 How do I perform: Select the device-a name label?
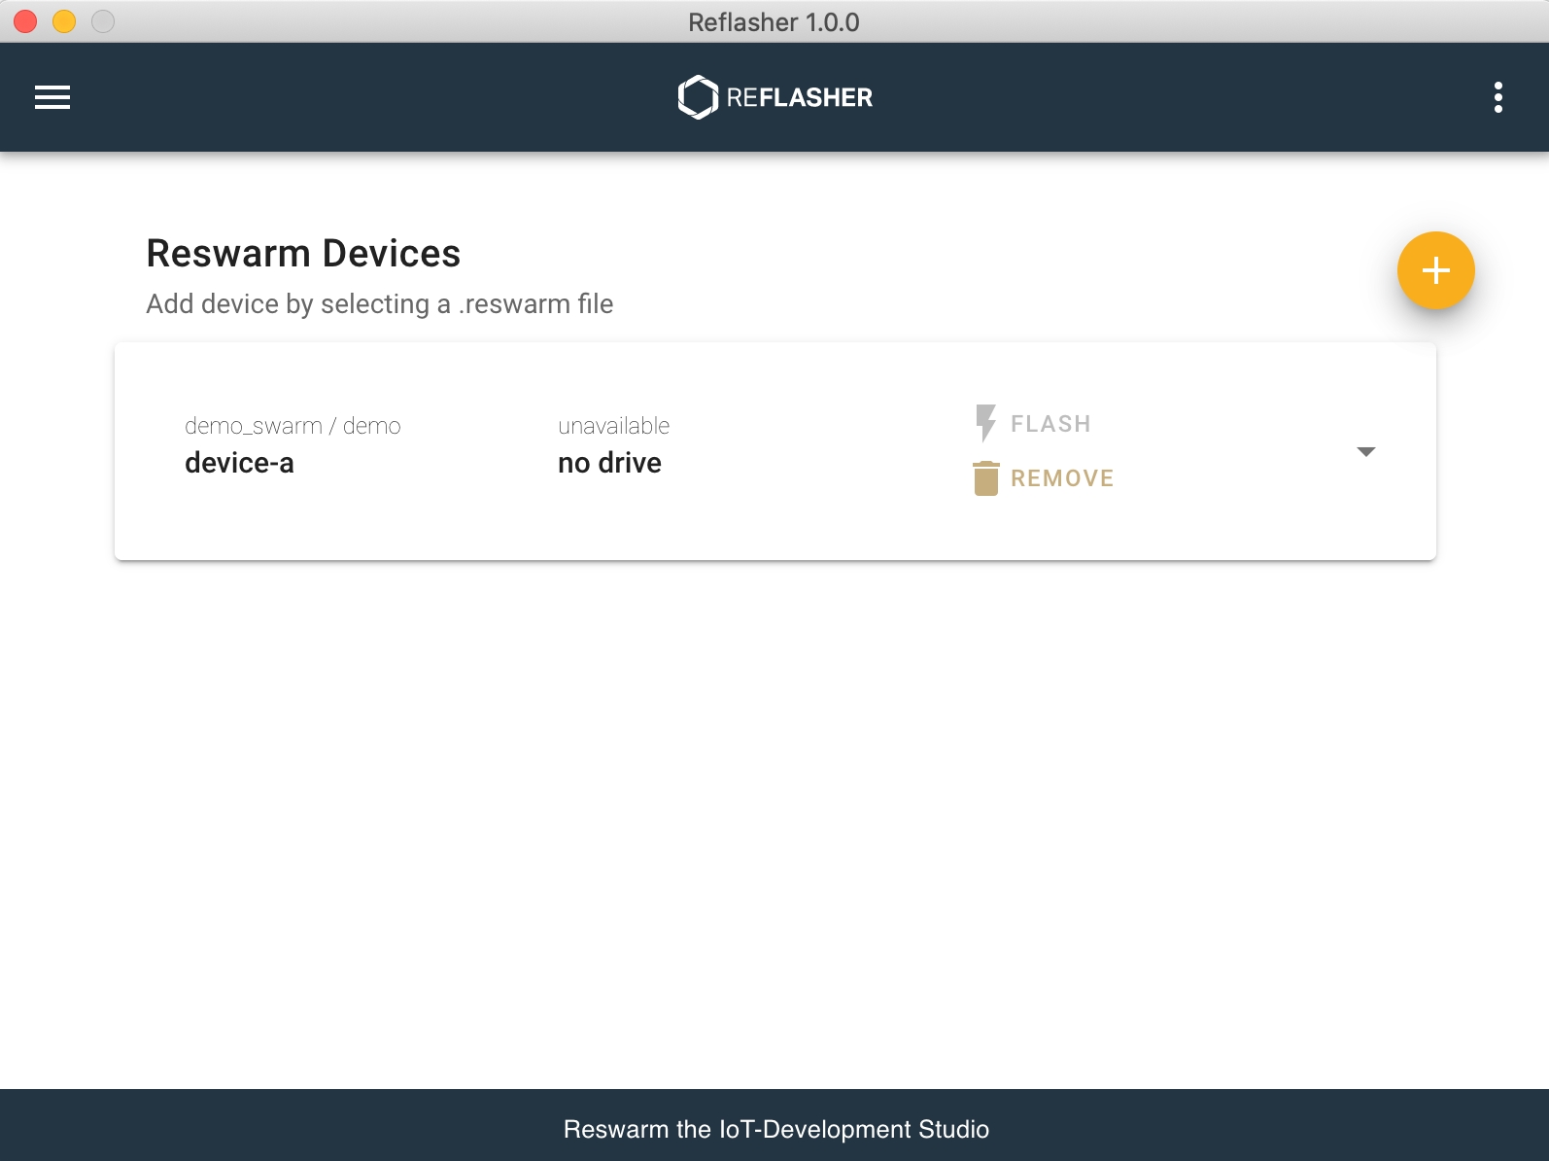239,463
